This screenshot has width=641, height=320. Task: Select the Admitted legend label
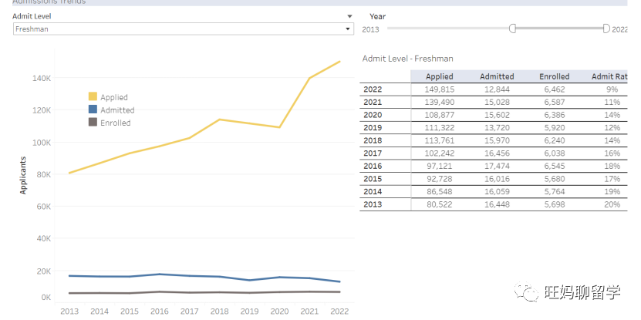[x=117, y=110]
